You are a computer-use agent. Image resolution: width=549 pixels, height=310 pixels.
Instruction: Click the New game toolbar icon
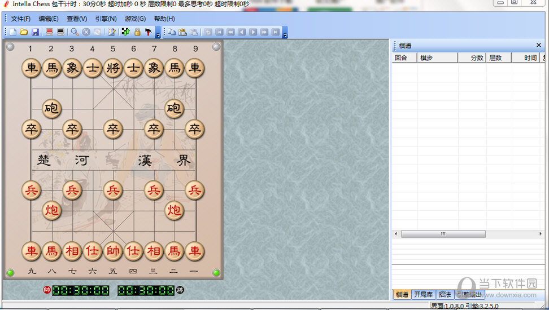13,32
